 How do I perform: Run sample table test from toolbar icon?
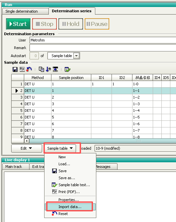(x=67, y=69)
